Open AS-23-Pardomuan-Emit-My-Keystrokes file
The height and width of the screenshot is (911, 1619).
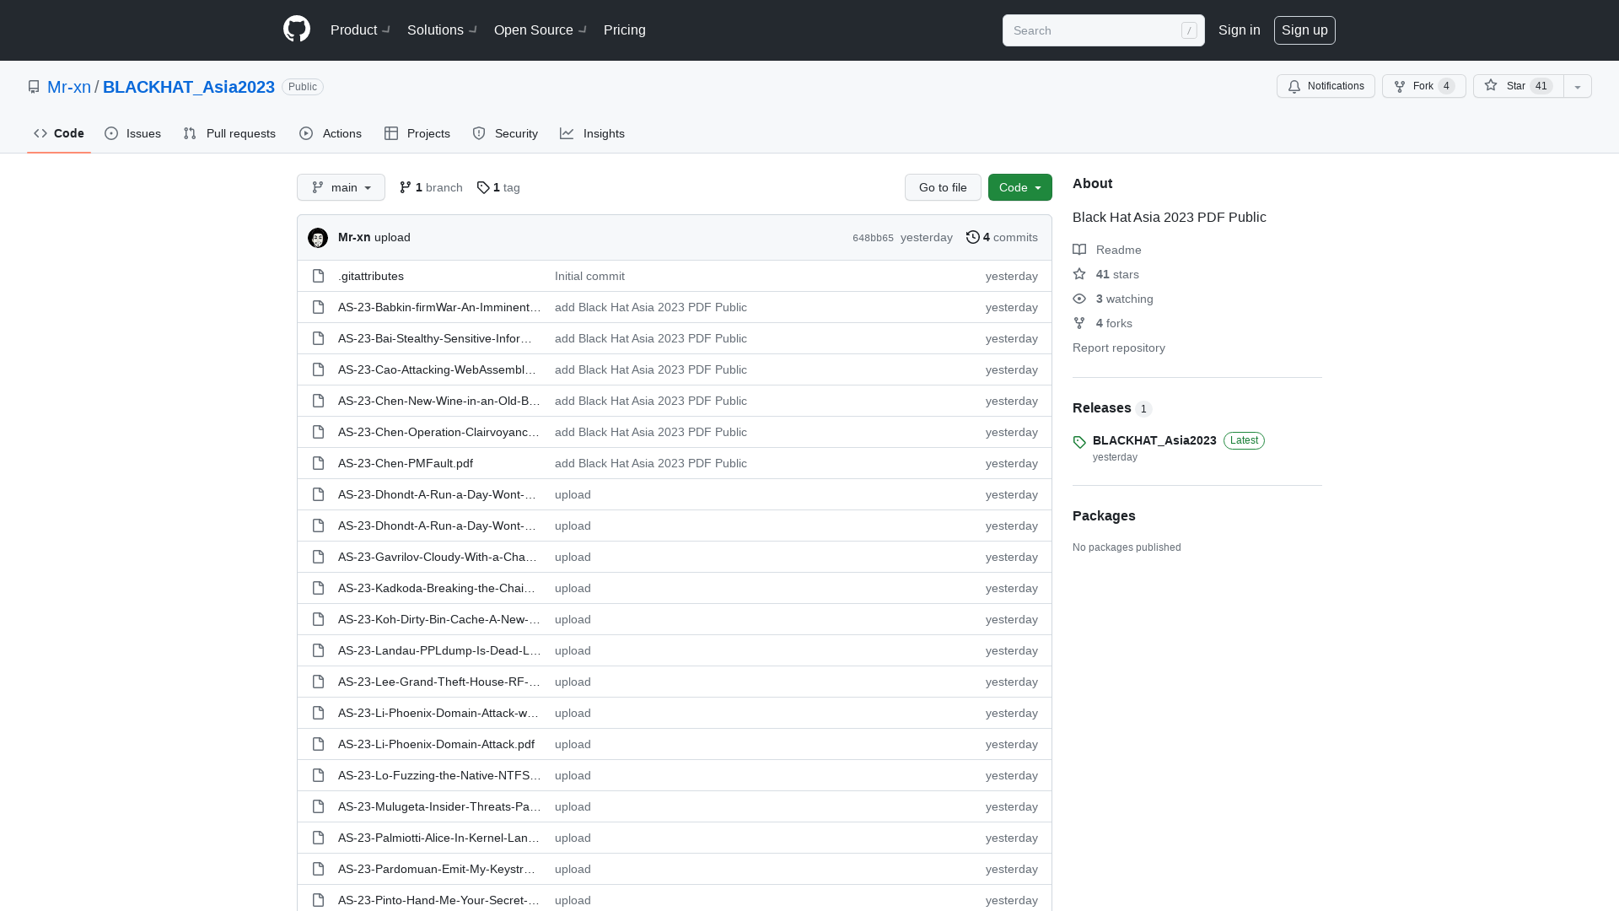(437, 869)
